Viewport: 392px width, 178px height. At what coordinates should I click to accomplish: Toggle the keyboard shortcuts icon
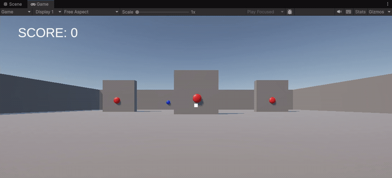348,12
